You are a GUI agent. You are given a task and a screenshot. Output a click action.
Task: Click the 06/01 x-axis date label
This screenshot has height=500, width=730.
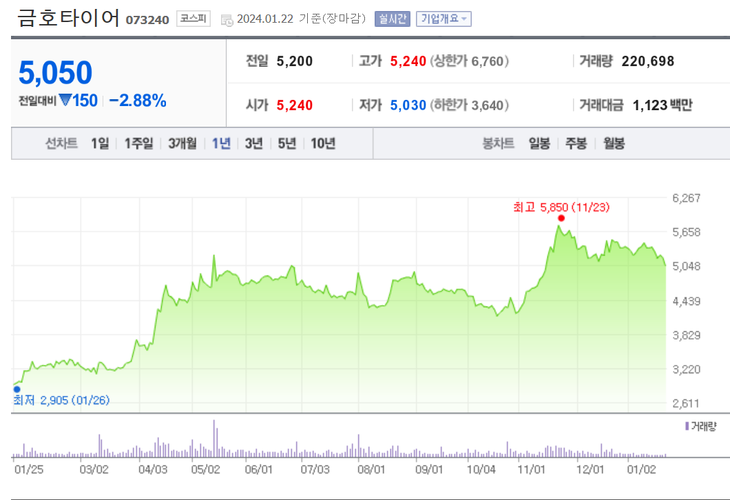259,469
